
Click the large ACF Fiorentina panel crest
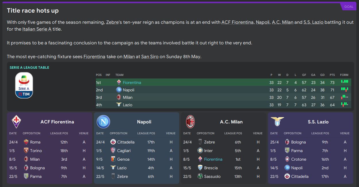pyautogui.click(x=16, y=122)
